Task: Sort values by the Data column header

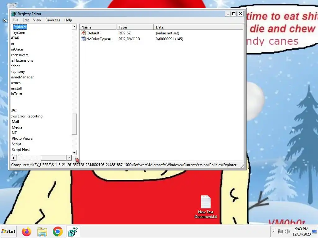Action: point(198,27)
